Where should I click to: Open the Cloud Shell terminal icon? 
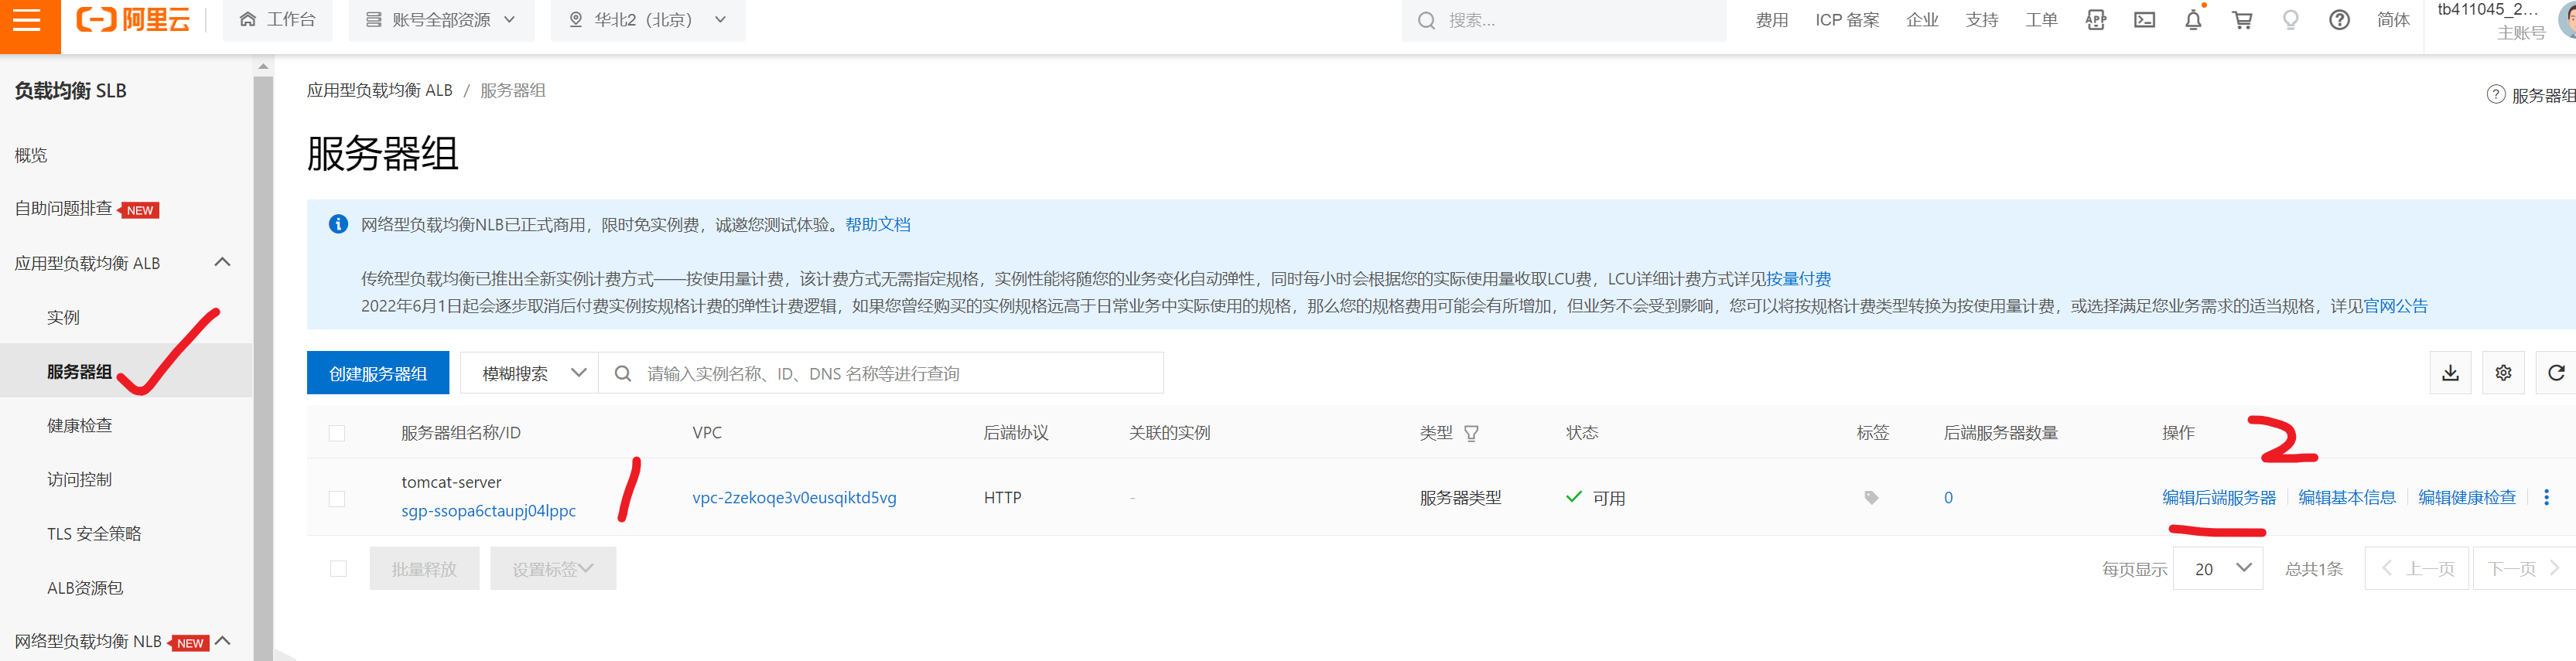point(2144,20)
